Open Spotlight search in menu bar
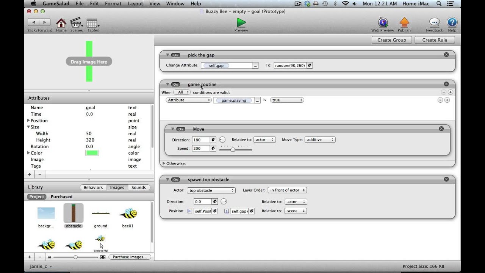The height and width of the screenshot is (273, 485). coord(438,4)
